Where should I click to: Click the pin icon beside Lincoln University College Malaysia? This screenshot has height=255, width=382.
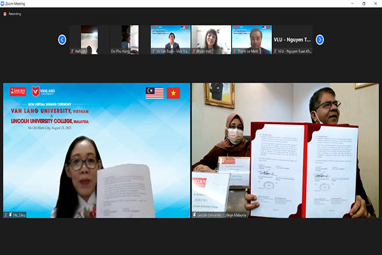[194, 215]
